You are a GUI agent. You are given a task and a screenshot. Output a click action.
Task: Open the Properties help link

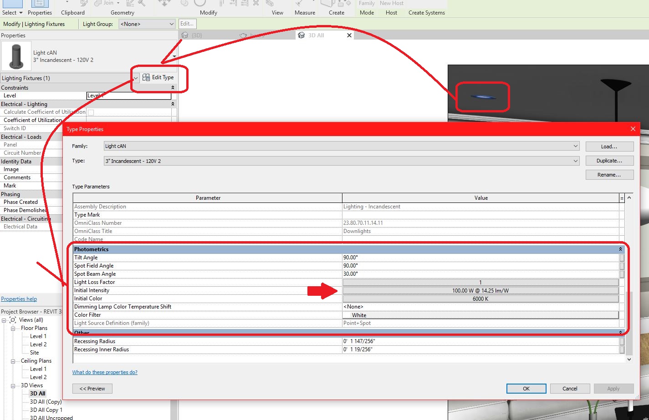click(x=19, y=299)
